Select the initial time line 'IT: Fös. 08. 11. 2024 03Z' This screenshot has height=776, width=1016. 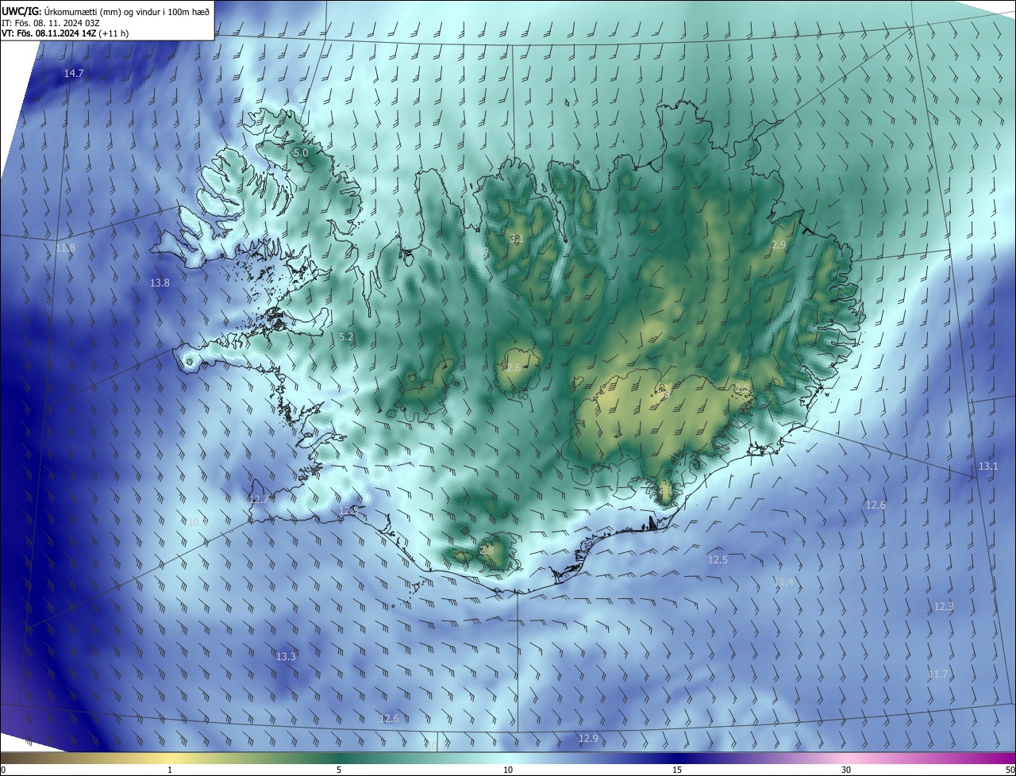[x=51, y=23]
